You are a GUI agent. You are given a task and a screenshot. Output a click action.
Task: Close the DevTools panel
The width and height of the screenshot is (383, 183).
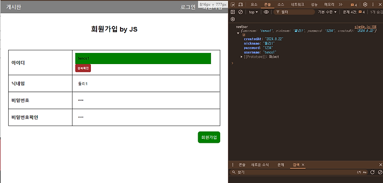tap(380, 5)
